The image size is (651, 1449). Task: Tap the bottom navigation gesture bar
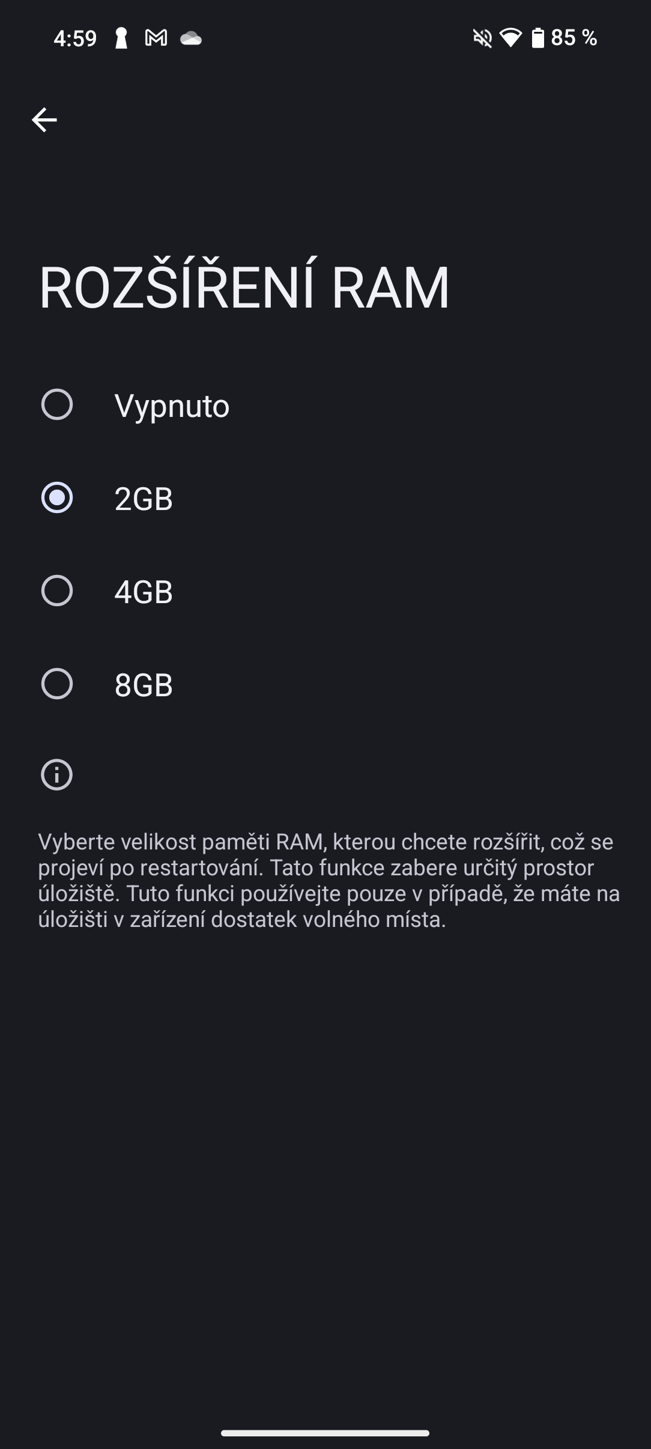point(325,1433)
